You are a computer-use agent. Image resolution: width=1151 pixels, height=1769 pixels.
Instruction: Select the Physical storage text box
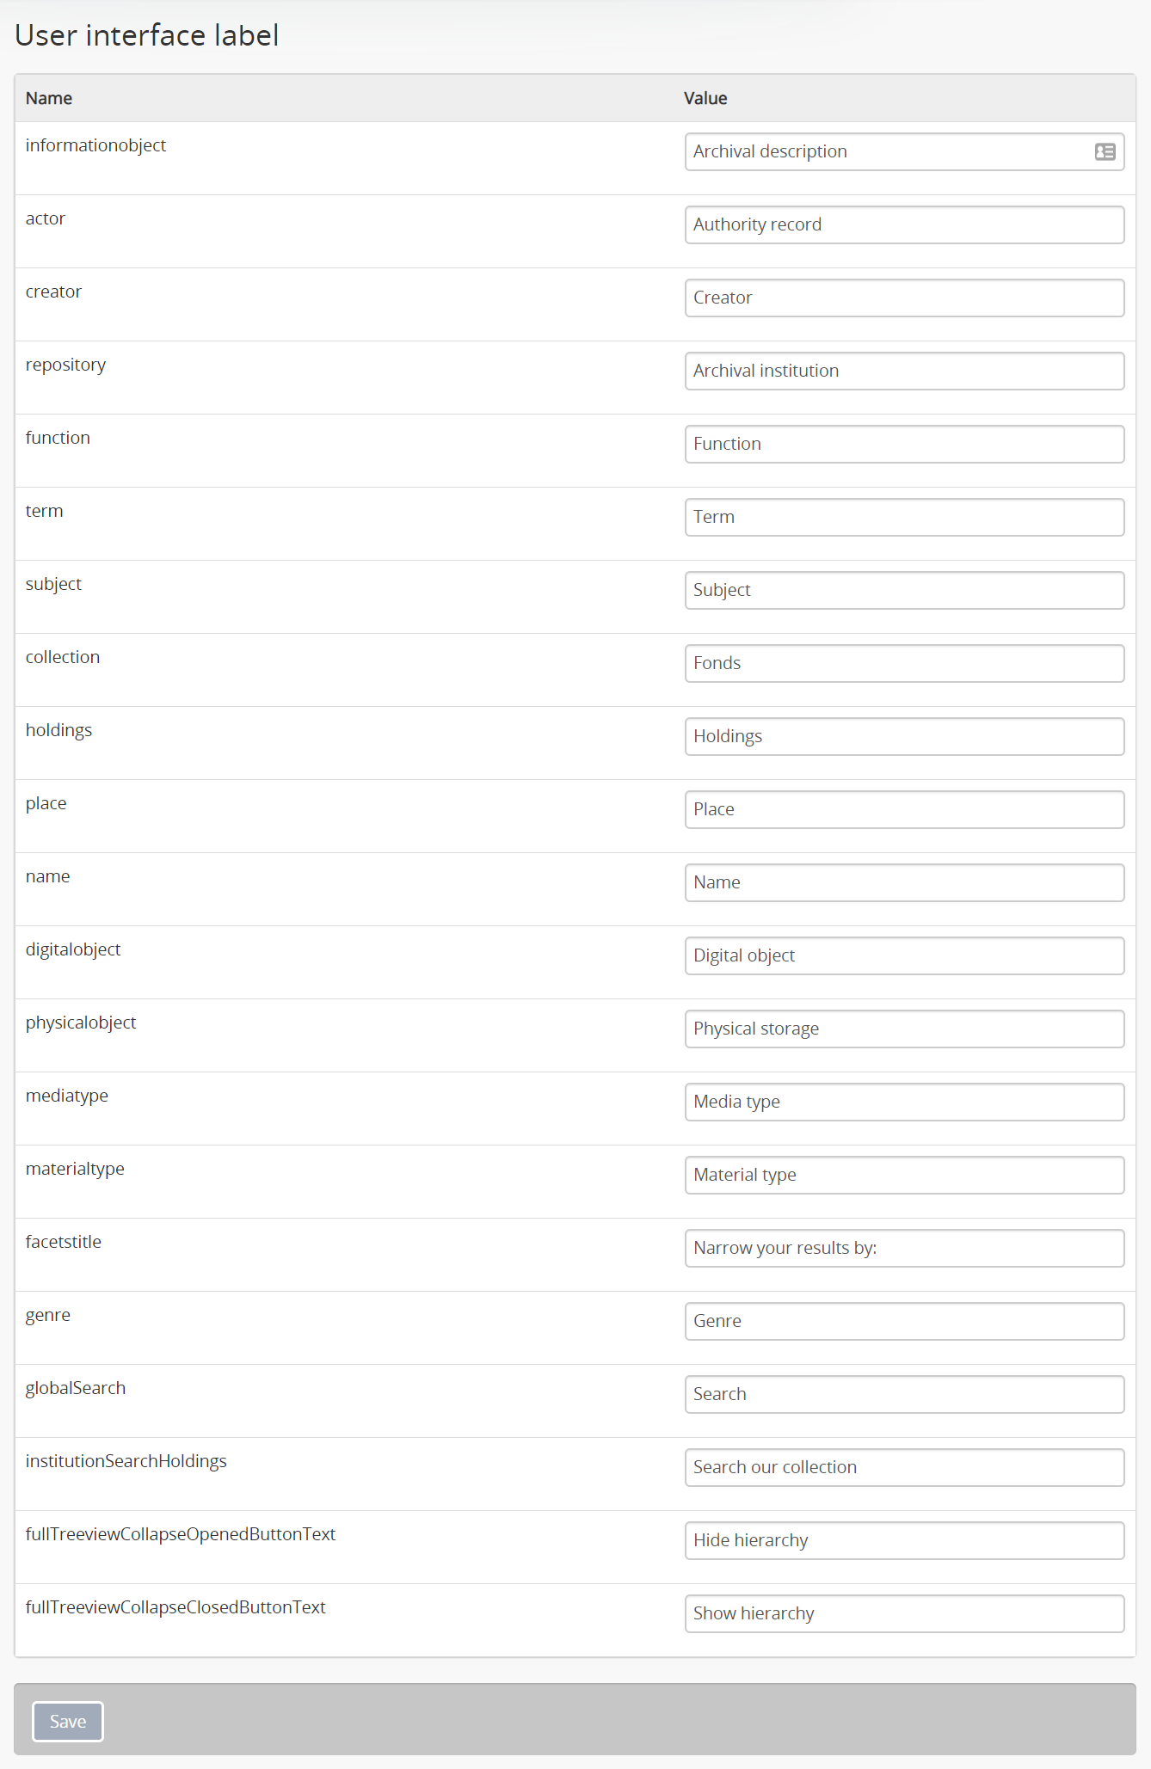tap(903, 1029)
